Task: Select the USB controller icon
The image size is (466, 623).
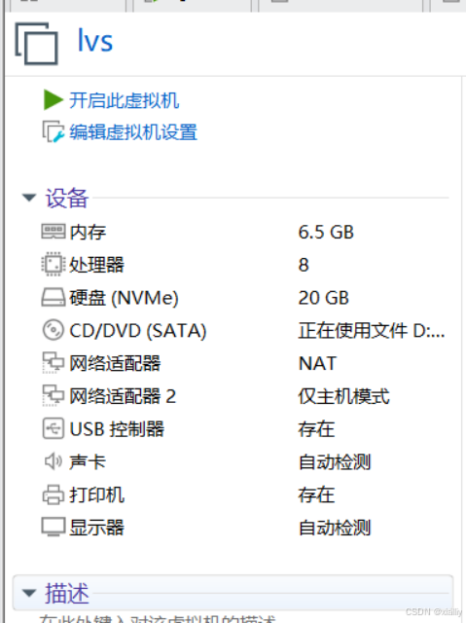Action: 54,428
